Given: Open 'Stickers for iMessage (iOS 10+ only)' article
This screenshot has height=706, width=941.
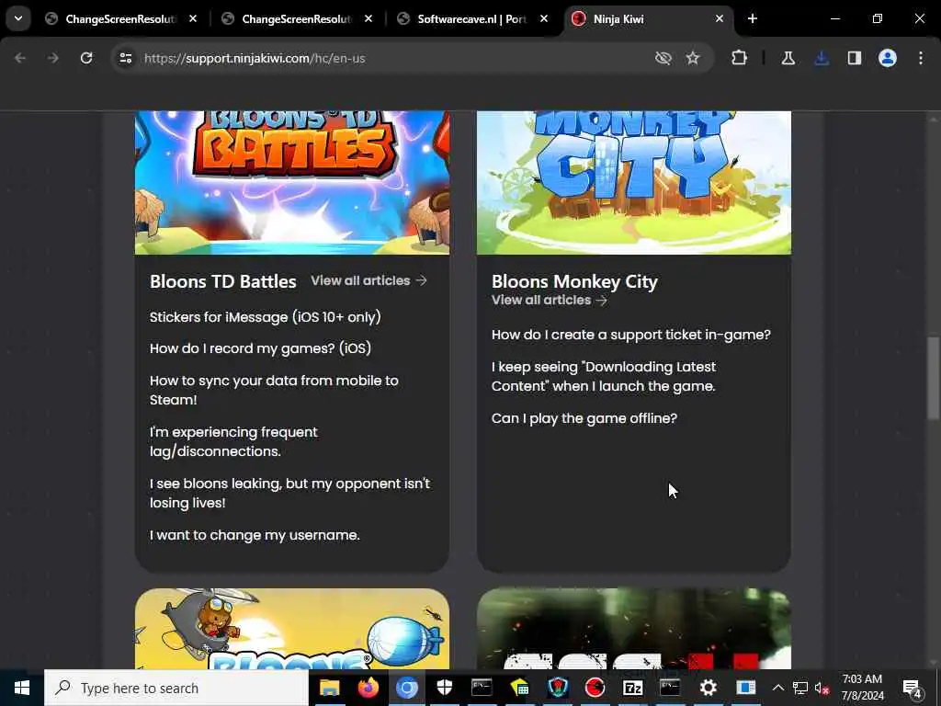Looking at the screenshot, I should (266, 317).
